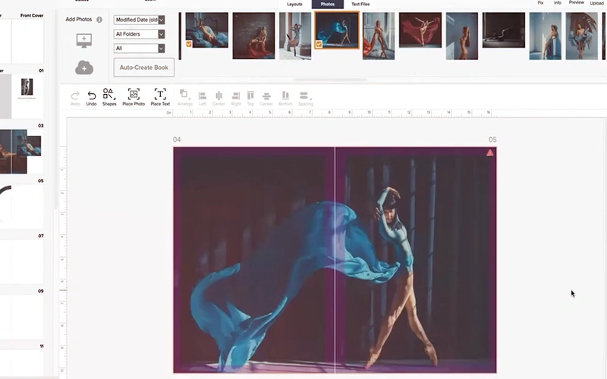
Task: Click the Upload menu item
Action: 596,3
